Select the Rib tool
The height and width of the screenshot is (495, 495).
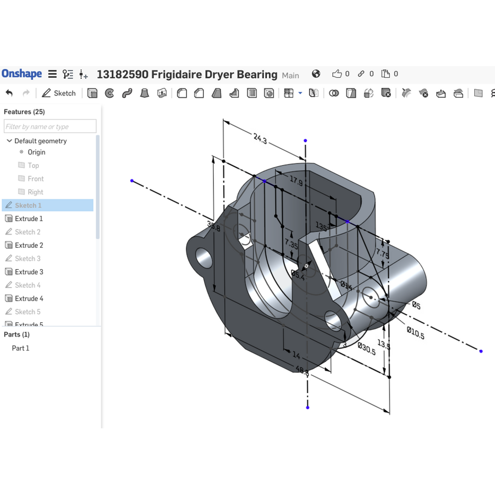234,93
